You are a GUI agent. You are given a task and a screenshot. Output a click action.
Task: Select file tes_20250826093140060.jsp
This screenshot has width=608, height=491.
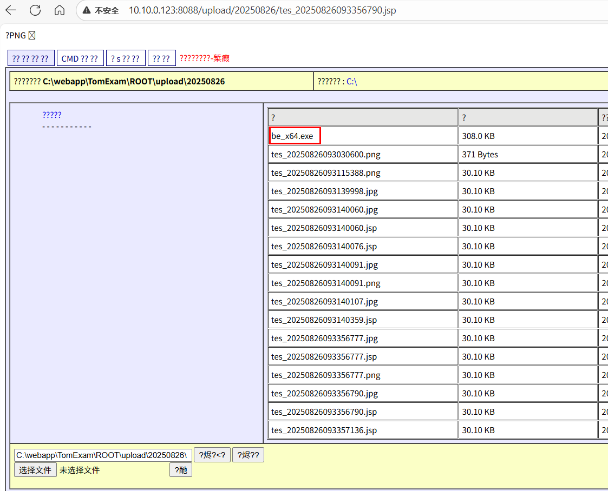coord(324,228)
